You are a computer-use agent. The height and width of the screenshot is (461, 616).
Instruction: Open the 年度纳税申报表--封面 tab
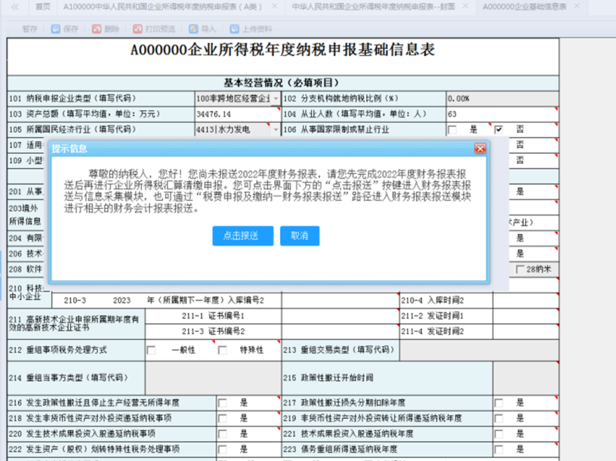(x=373, y=7)
